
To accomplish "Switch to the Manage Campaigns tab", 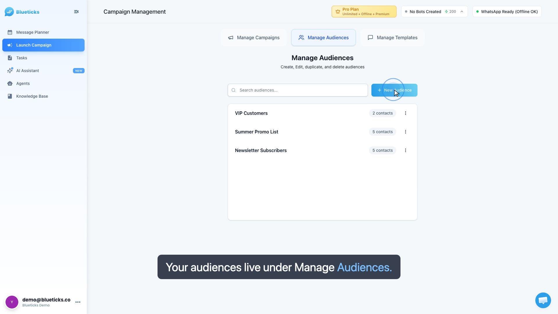I will pyautogui.click(x=254, y=38).
